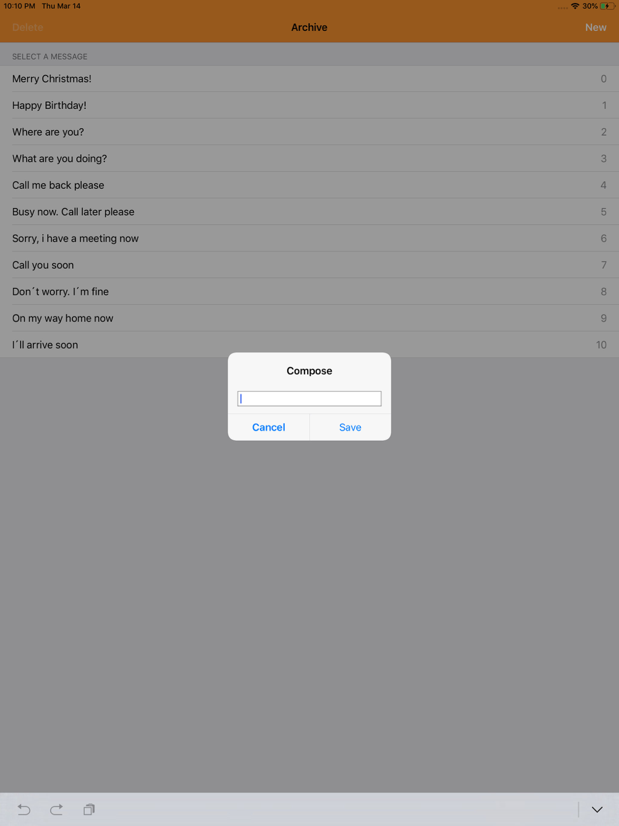The image size is (619, 826).
Task: Choose Busy now. Call later please
Action: [x=309, y=212]
